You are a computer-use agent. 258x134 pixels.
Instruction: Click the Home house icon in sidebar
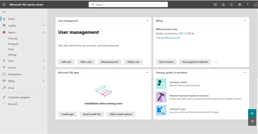coord(4,19)
